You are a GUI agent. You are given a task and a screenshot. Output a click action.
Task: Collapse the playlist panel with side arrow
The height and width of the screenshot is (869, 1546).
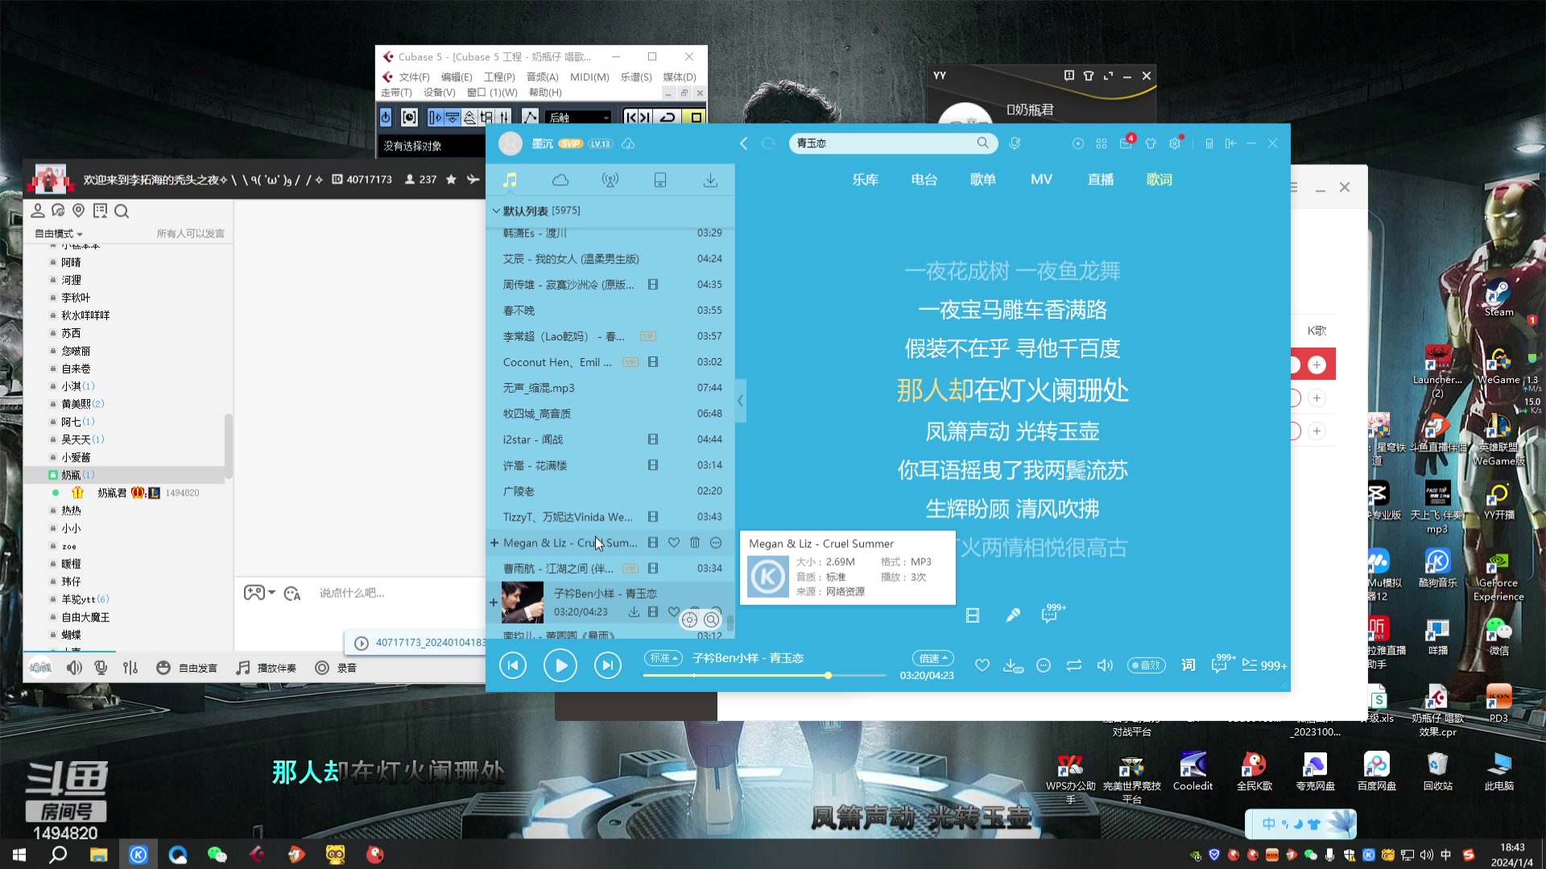tap(740, 401)
